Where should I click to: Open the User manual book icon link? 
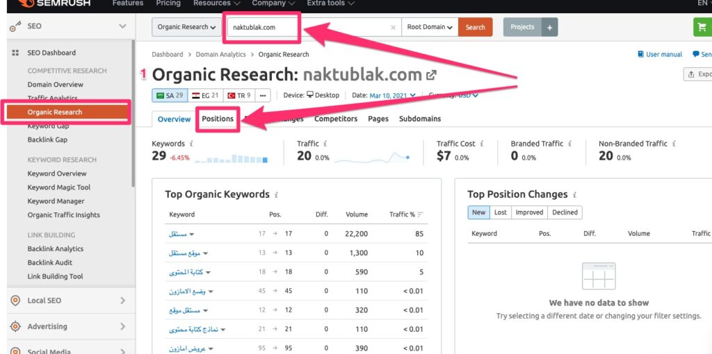640,54
